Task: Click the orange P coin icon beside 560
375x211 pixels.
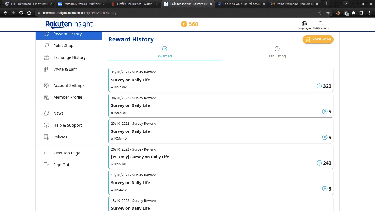Action: pos(184,24)
